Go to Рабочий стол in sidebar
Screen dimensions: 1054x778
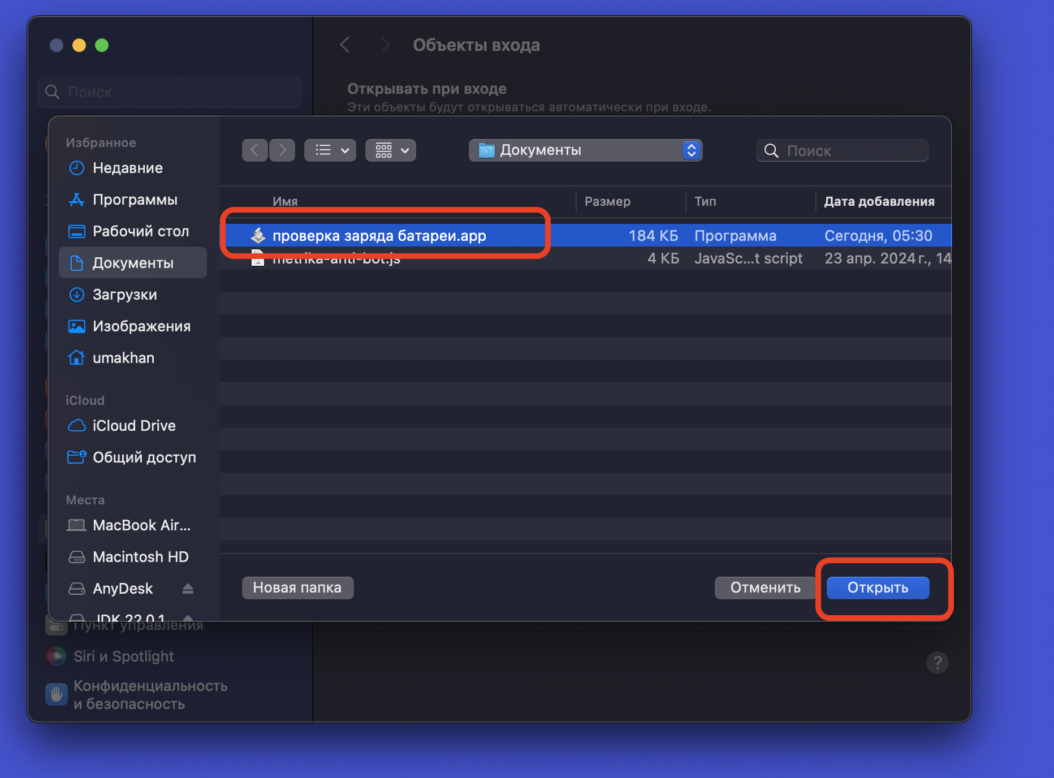pos(140,231)
